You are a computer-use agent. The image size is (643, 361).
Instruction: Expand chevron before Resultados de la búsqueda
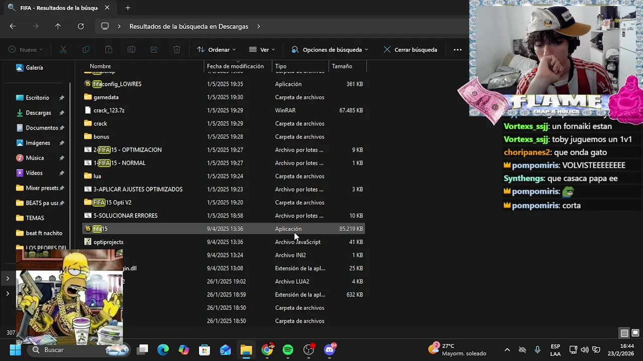pos(119,26)
